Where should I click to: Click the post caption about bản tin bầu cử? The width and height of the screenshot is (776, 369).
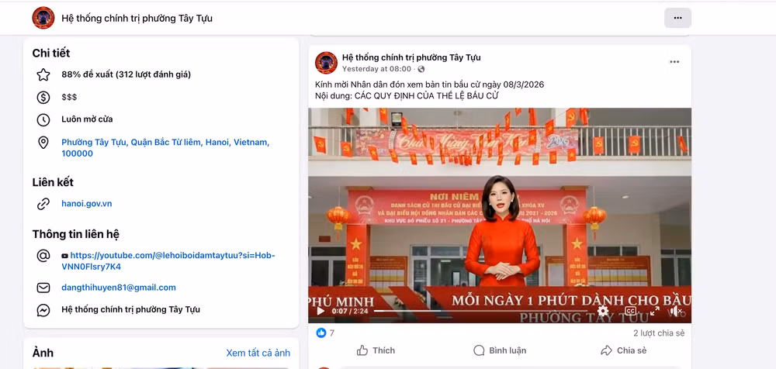tap(430, 90)
